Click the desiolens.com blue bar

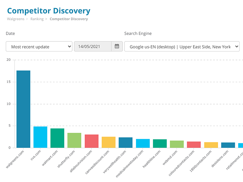click(x=228, y=145)
